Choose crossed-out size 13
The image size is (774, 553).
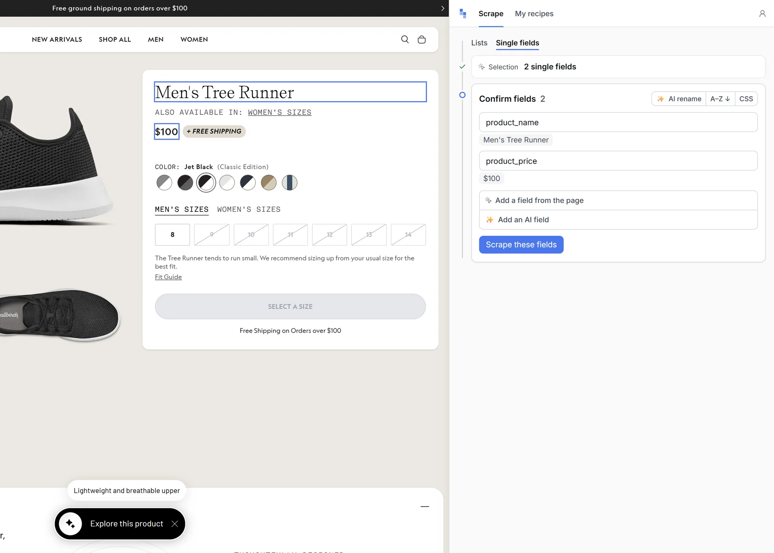369,235
